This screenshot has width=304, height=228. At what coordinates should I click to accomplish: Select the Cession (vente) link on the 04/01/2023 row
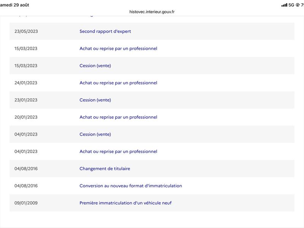click(95, 135)
